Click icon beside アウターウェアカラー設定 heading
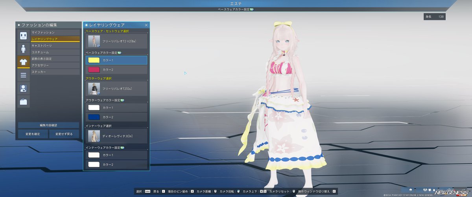This screenshot has height=197, width=472. pos(123,100)
